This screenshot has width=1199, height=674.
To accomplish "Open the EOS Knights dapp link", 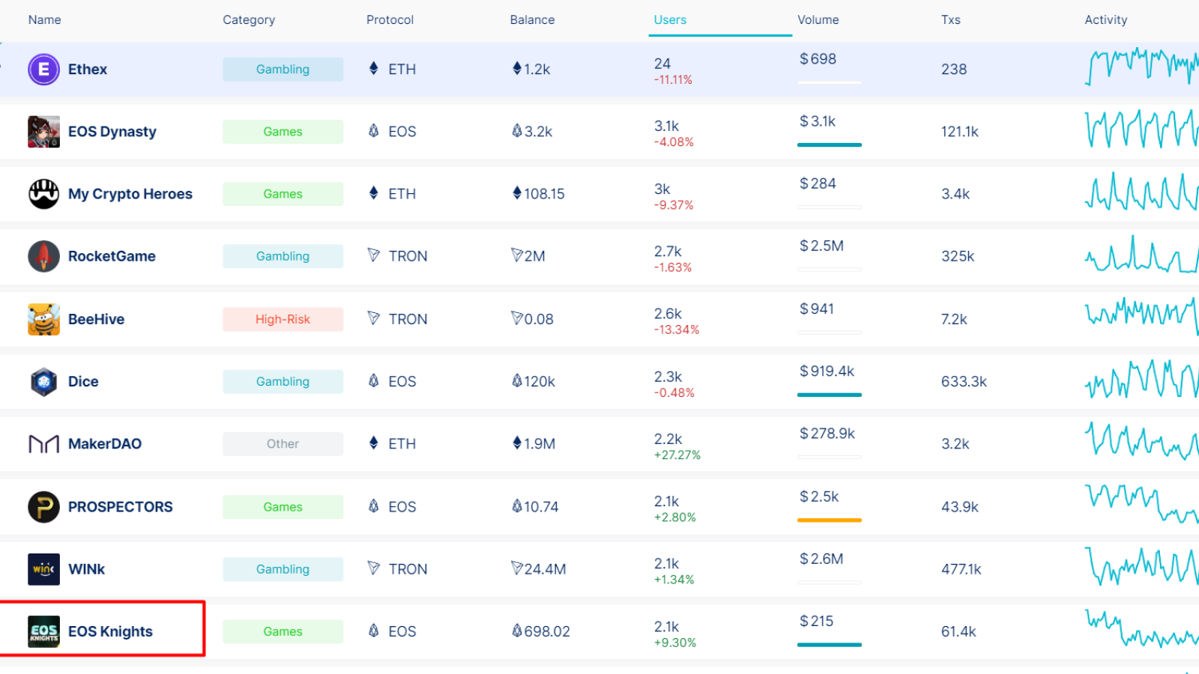I will pos(110,631).
